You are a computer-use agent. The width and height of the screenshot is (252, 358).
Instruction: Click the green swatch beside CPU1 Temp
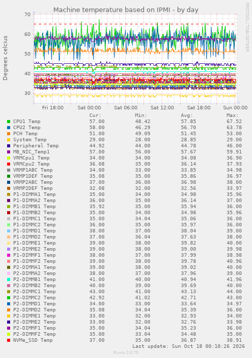pyautogui.click(x=9, y=122)
